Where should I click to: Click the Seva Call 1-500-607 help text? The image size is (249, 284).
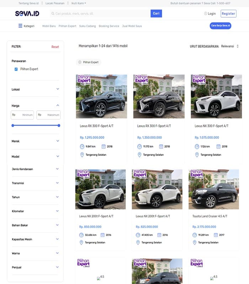[200, 3]
